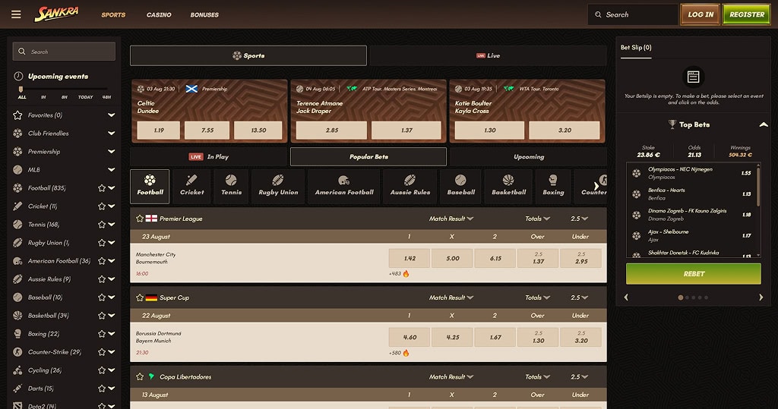The image size is (778, 409).
Task: Click the next arrow on sports carousel
Action: 596,187
